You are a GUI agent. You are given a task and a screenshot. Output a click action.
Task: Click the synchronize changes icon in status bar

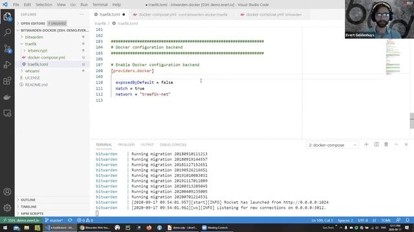[70, 220]
